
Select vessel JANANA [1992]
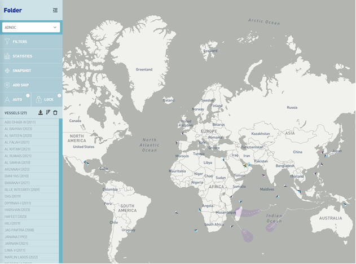29,237
